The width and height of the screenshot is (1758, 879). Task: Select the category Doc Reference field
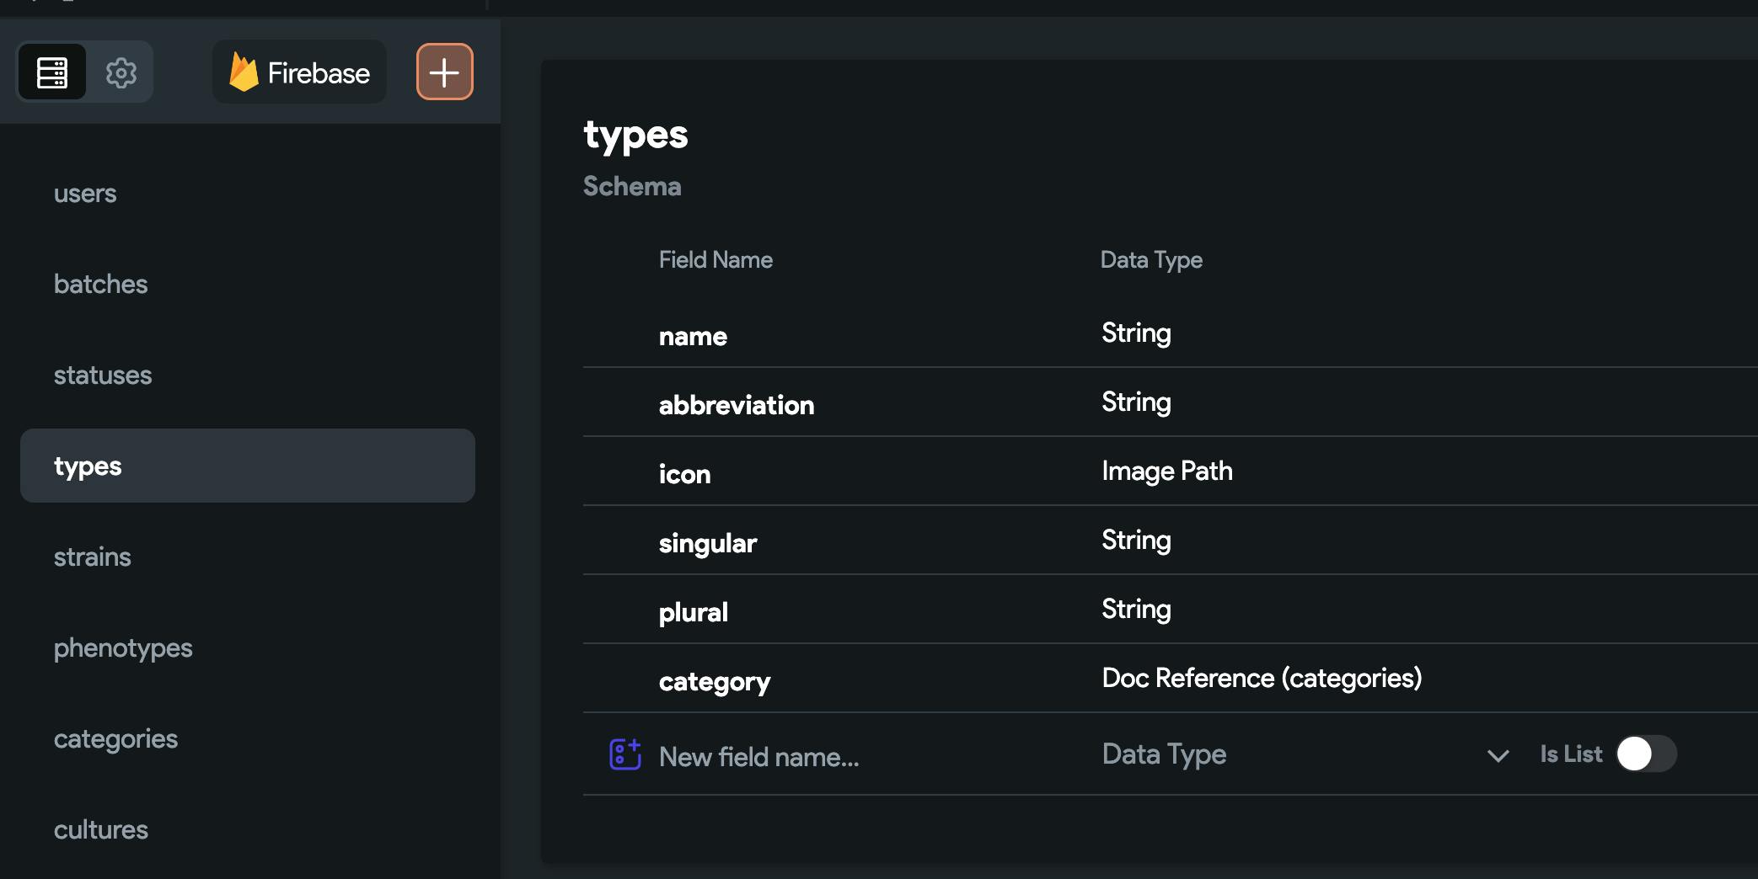(1261, 679)
